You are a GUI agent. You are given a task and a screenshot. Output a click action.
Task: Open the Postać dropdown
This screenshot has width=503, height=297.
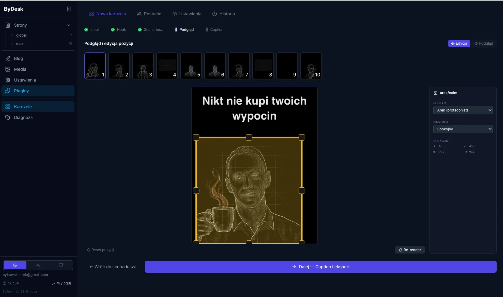point(462,110)
